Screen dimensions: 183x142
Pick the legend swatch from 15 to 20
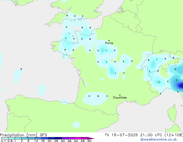45,138
